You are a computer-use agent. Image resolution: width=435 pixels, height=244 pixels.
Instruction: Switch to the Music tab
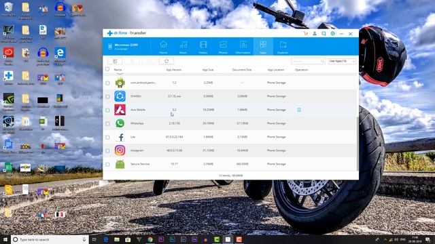click(x=183, y=47)
